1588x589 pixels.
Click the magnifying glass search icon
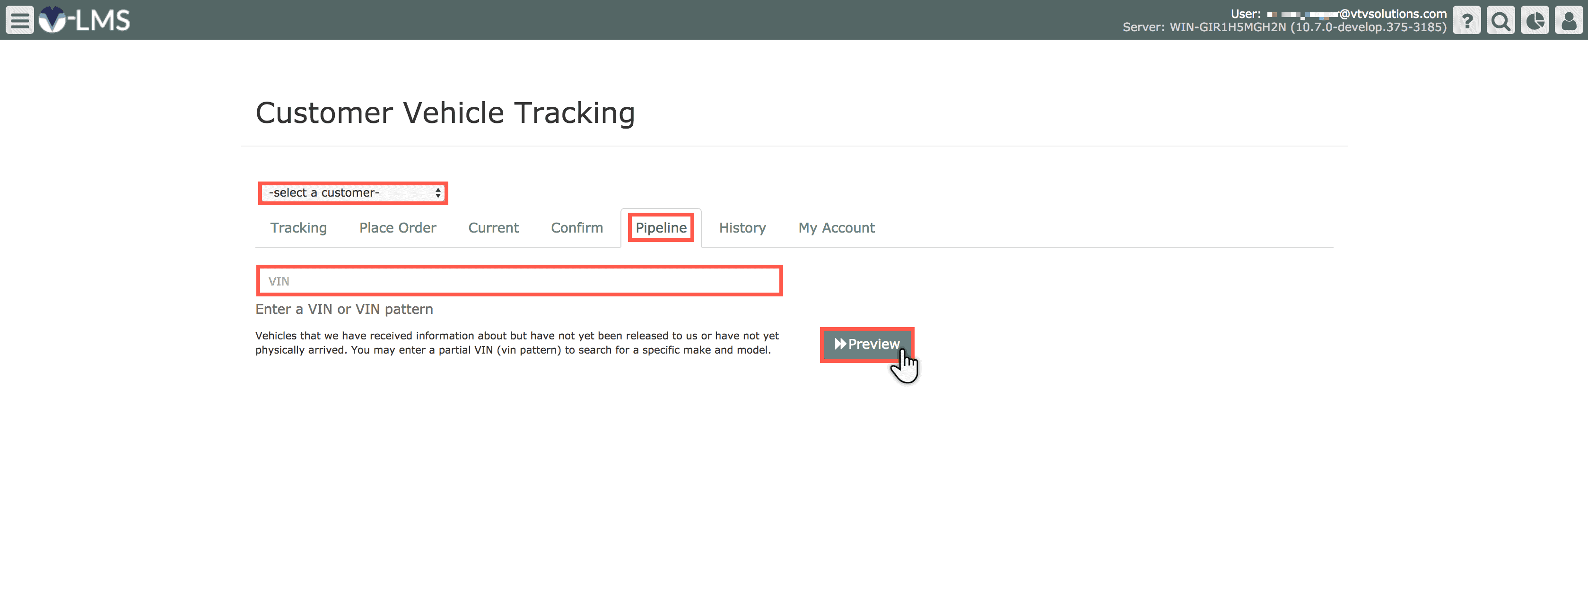(x=1501, y=20)
